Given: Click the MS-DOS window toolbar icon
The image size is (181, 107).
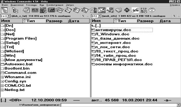Looking at the screenshot, I should (x=35, y=10).
